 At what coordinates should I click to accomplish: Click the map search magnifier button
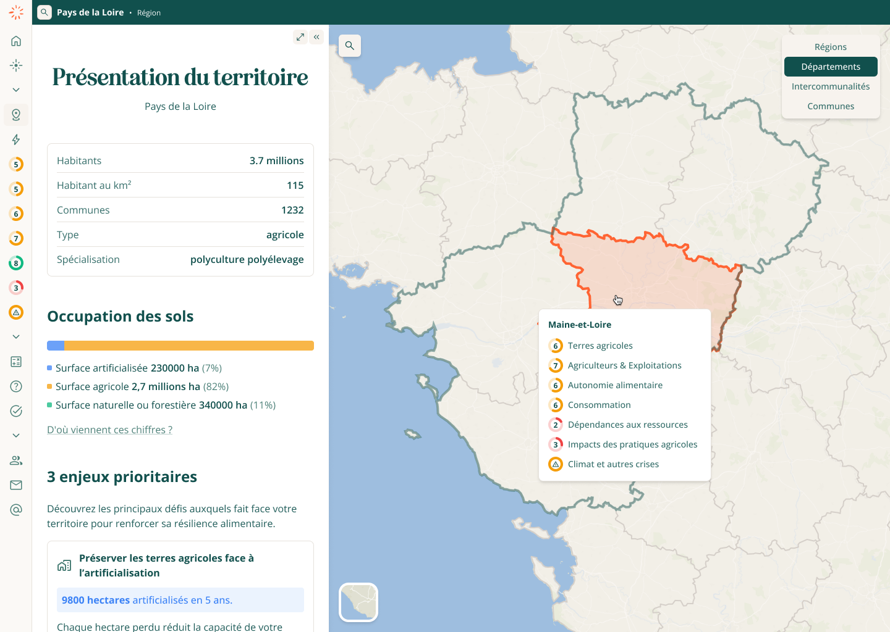[x=350, y=46]
